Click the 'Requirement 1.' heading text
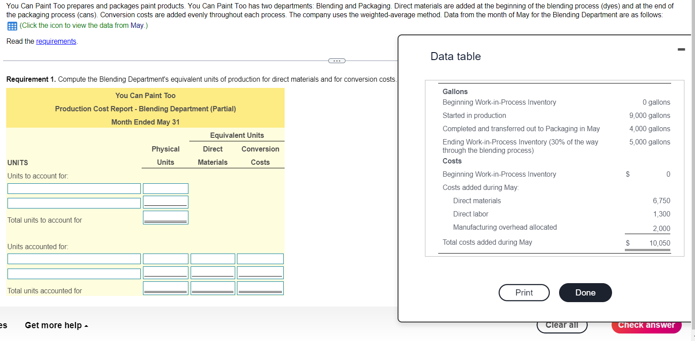The image size is (695, 341). 31,79
